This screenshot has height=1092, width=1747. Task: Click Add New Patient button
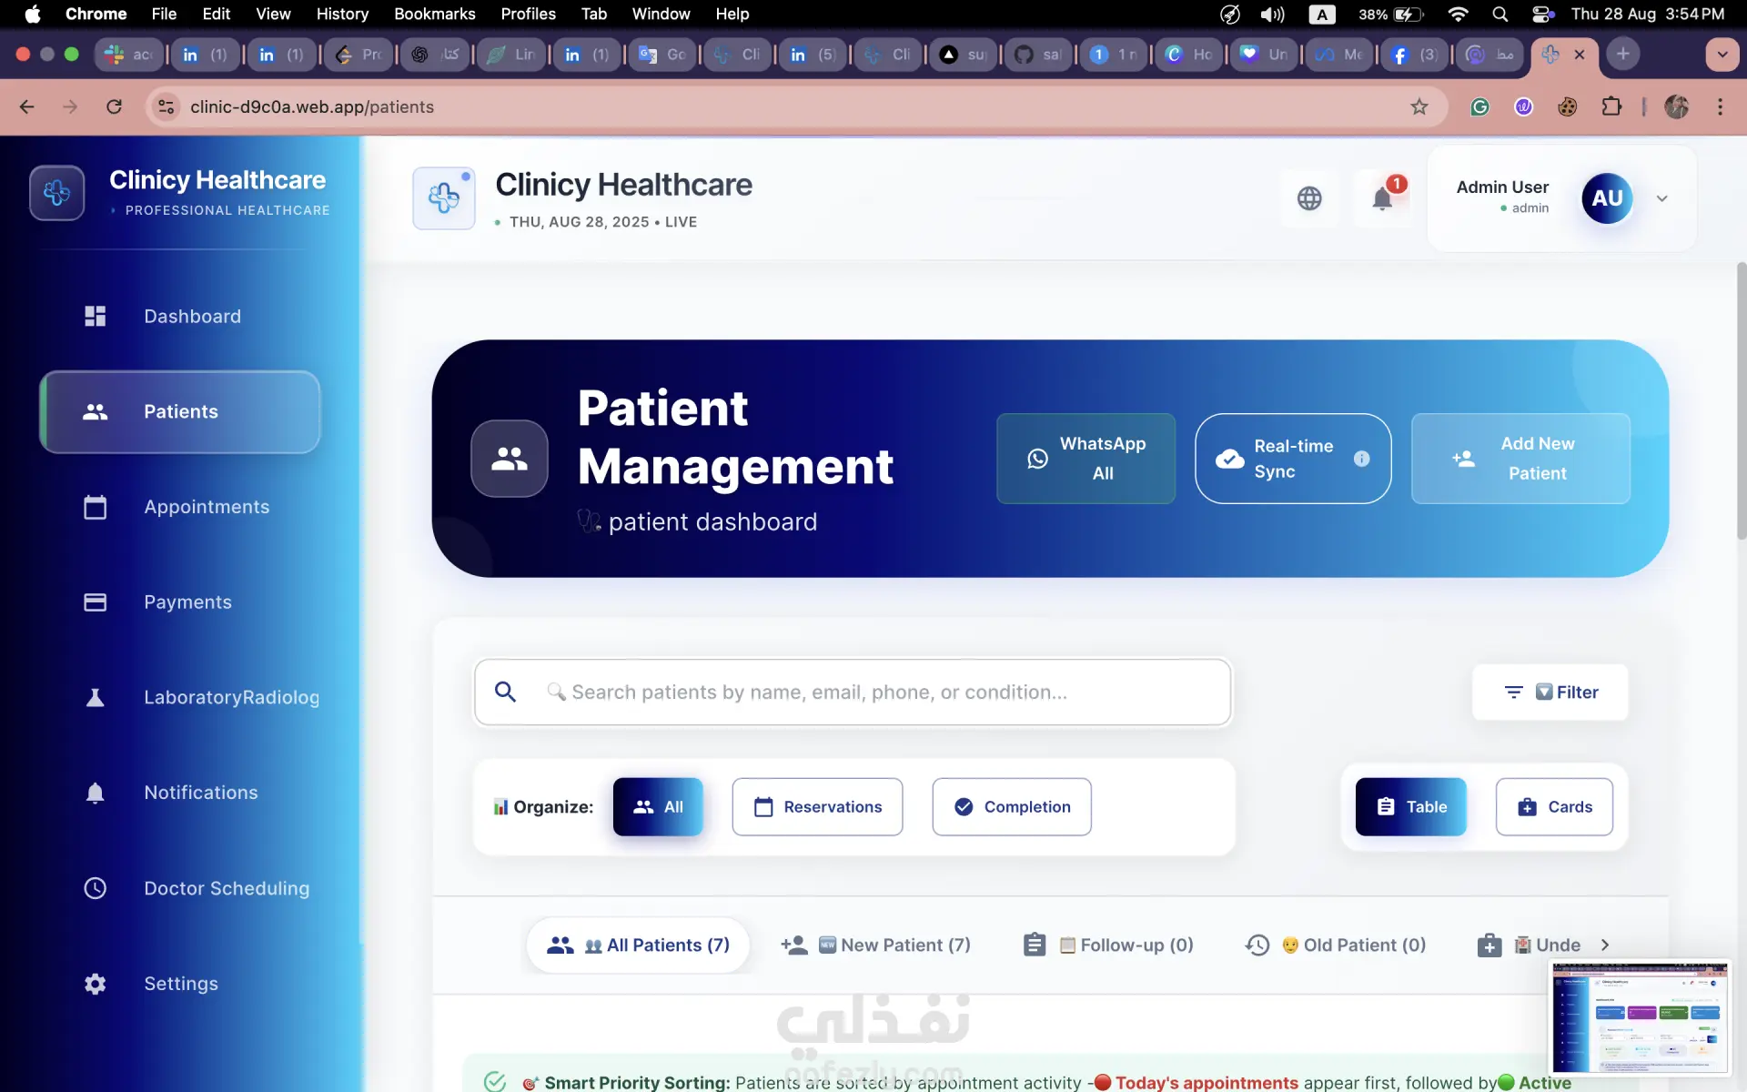coord(1520,459)
